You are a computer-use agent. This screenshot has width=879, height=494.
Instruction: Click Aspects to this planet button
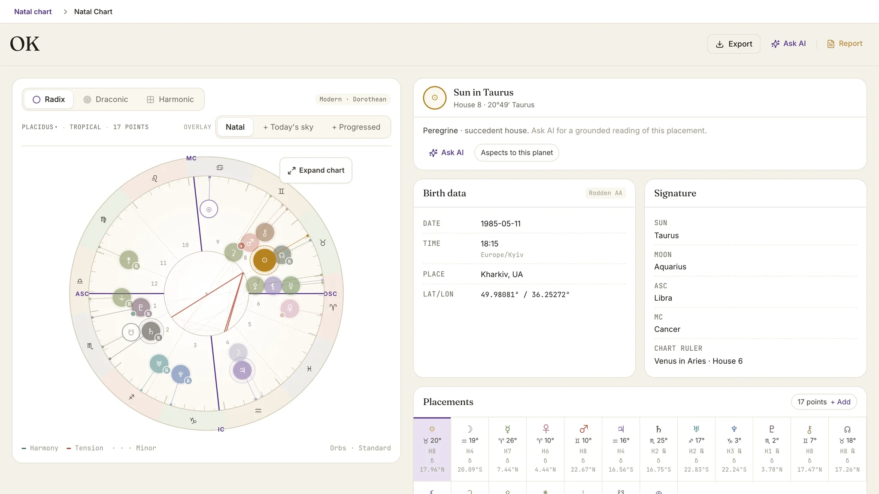[516, 153]
